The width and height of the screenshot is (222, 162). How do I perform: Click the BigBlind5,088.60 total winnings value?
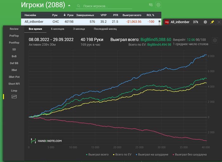pyautogui.click(x=156, y=40)
